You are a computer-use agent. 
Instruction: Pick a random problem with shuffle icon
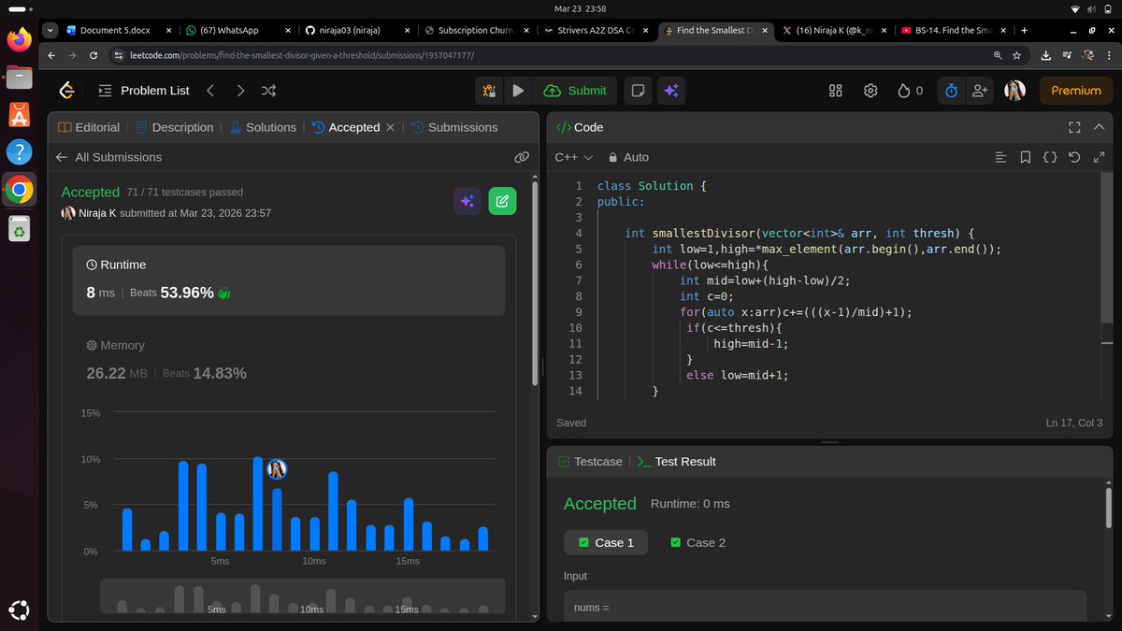click(269, 91)
